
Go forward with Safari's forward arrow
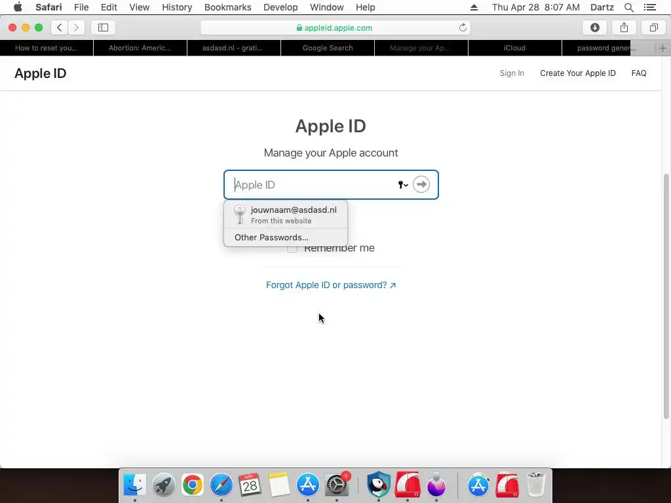[x=76, y=28]
